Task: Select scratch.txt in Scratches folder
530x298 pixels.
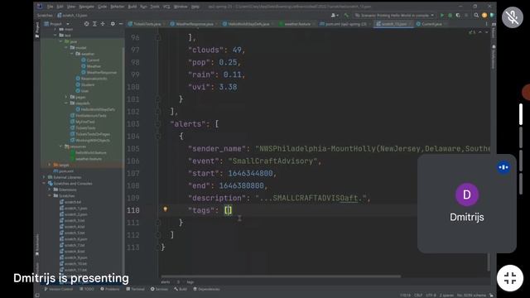Action: [70, 202]
